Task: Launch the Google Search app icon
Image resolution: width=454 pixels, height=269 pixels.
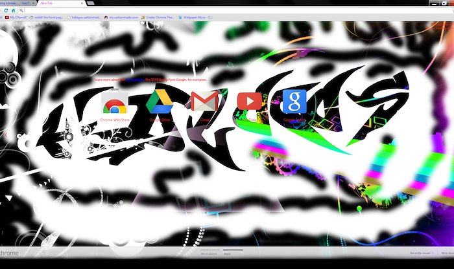Action: coord(294,105)
